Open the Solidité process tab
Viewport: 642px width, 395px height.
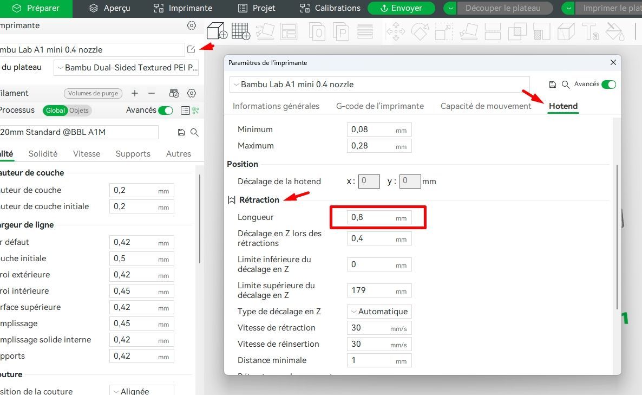43,154
